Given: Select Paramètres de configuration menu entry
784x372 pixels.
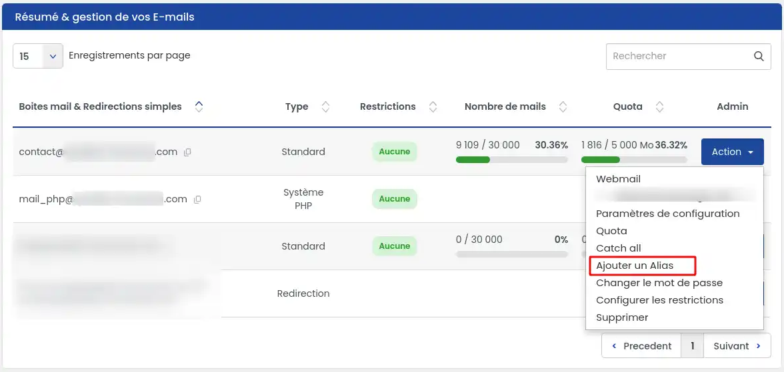Looking at the screenshot, I should 667,214.
